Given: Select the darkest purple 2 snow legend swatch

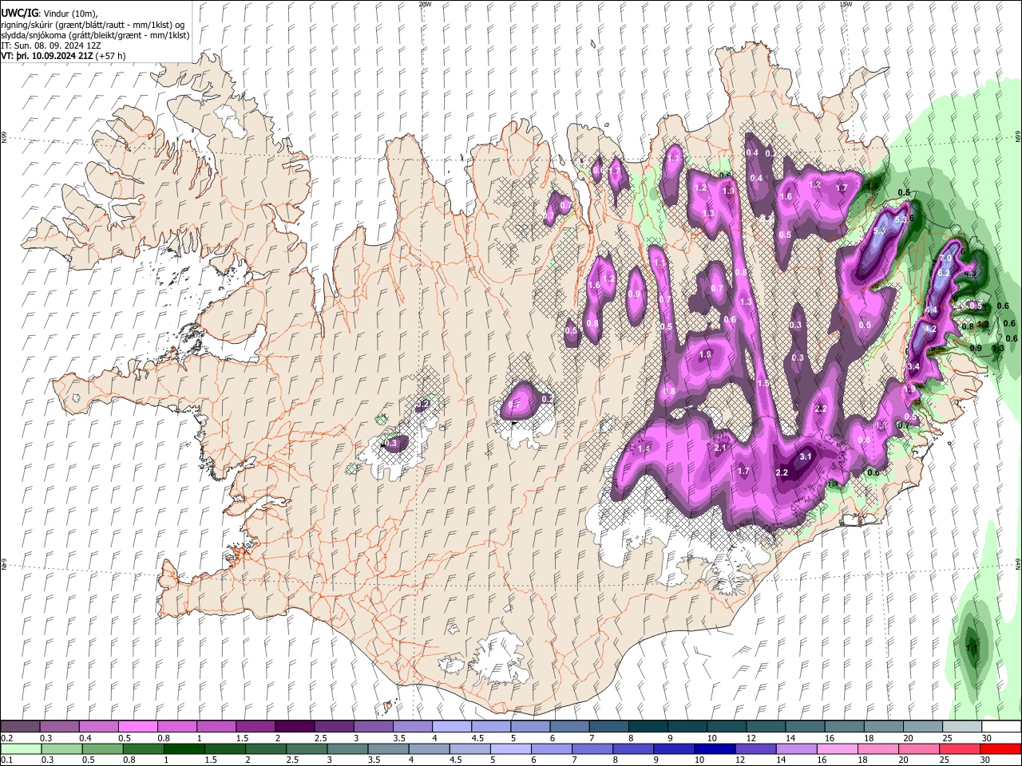Looking at the screenshot, I should [x=294, y=727].
